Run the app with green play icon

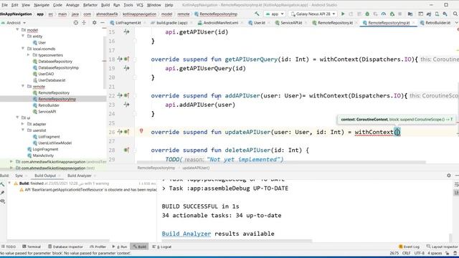pos(343,14)
